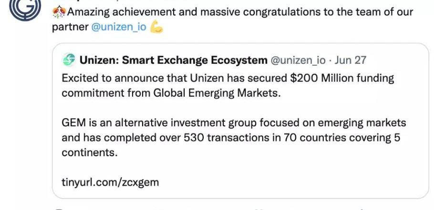Open the Jun 27 timestamp
The image size is (434, 210).
coord(351,60)
